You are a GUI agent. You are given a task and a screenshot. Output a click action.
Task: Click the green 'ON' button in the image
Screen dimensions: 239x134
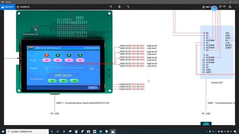point(52,81)
